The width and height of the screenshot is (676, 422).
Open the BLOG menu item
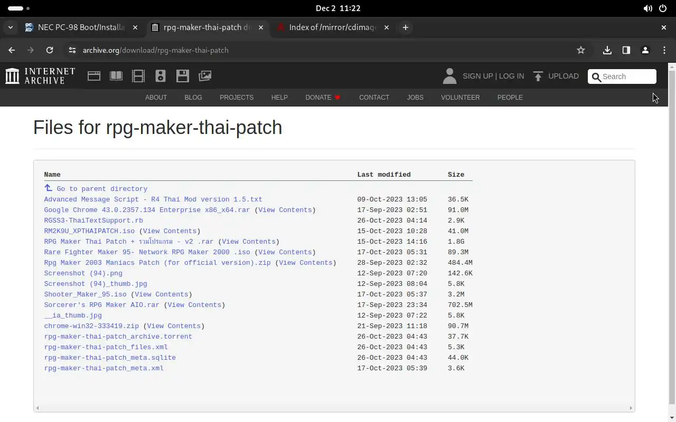pyautogui.click(x=193, y=98)
